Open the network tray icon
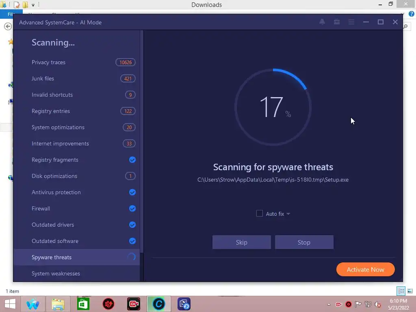416x312 pixels. pos(368,304)
